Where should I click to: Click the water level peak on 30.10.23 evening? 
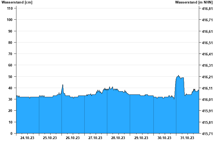click(178, 75)
